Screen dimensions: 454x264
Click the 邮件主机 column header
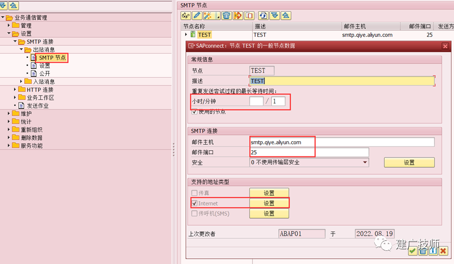pos(371,26)
